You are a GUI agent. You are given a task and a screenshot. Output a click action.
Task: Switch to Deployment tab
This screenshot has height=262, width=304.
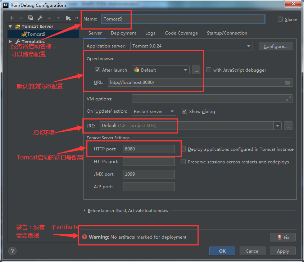(123, 33)
